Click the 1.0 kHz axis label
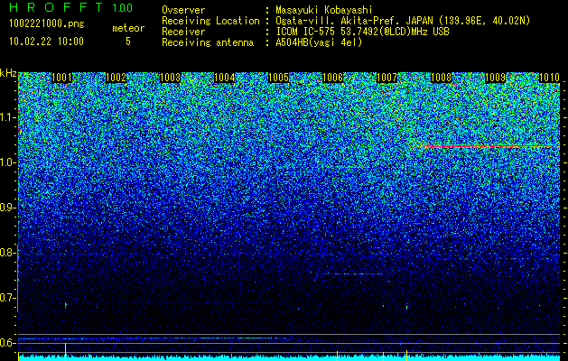This screenshot has height=361, width=568. [x=8, y=162]
